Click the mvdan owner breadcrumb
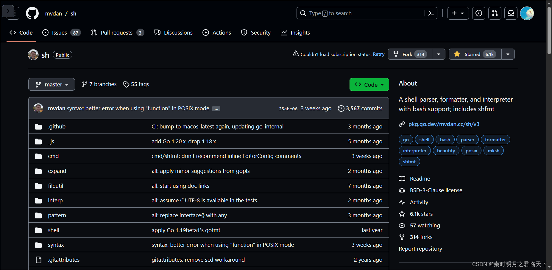 [x=54, y=13]
